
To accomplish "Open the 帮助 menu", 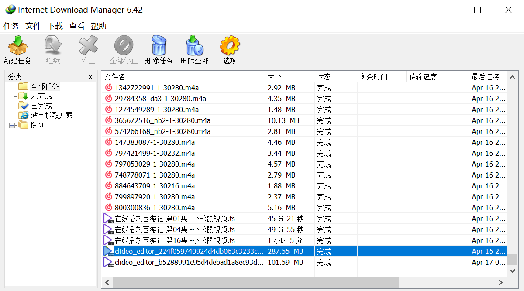I will point(99,26).
